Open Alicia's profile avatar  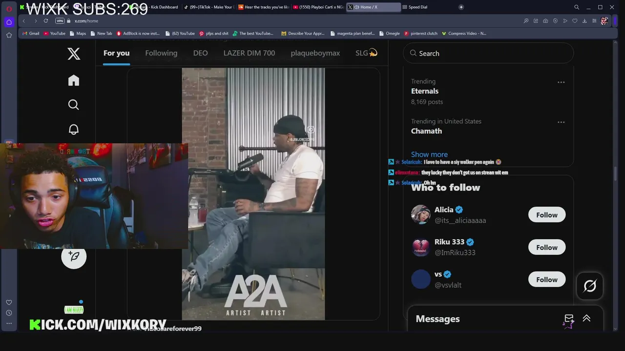click(x=420, y=214)
